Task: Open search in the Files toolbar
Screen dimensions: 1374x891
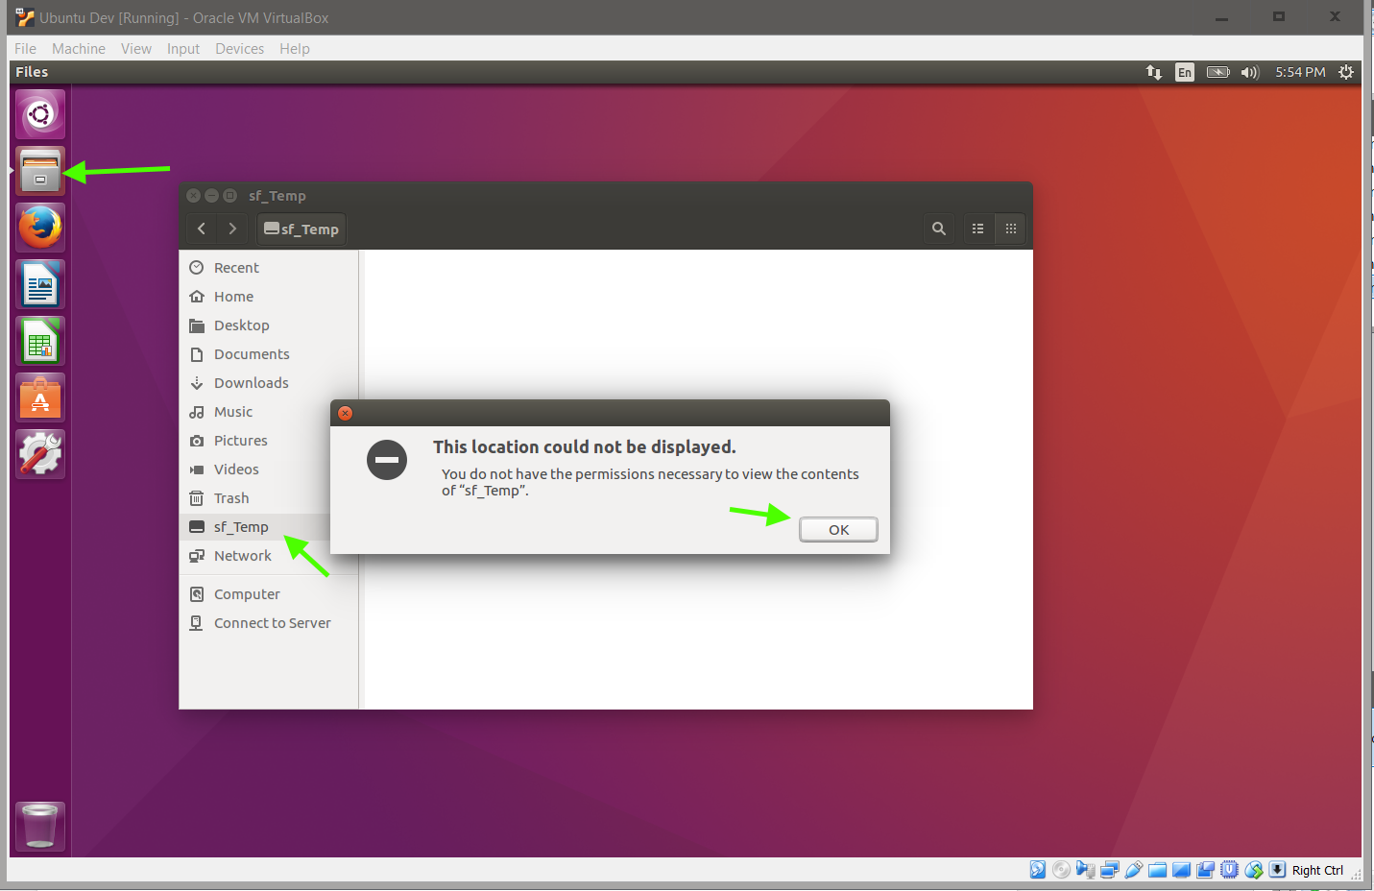Action: pyautogui.click(x=939, y=229)
